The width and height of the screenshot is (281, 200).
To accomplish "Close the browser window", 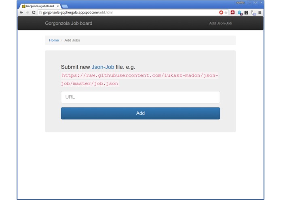I will coord(261,3).
